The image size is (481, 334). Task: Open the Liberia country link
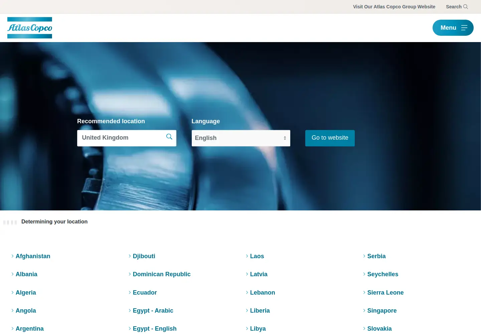[260, 311]
